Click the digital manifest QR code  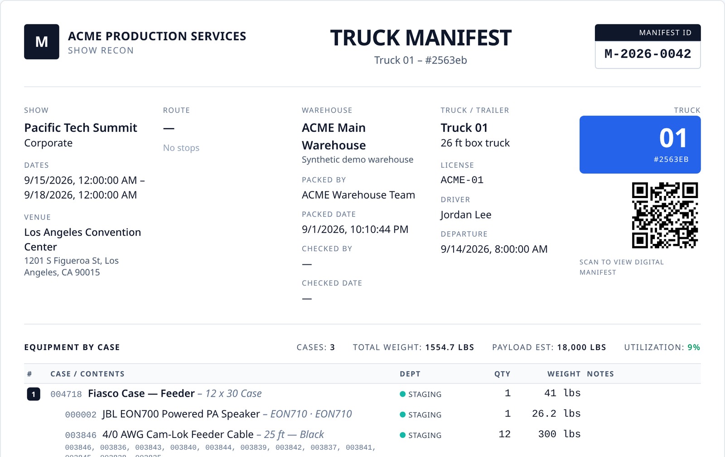tap(665, 215)
